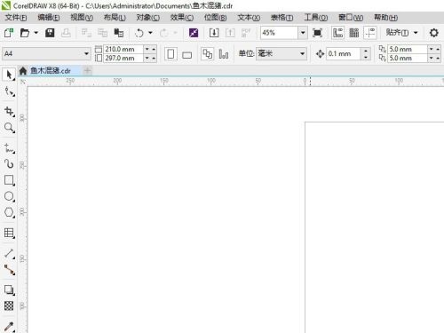444x333 pixels.
Task: Open the Text menu
Action: pyautogui.click(x=249, y=18)
